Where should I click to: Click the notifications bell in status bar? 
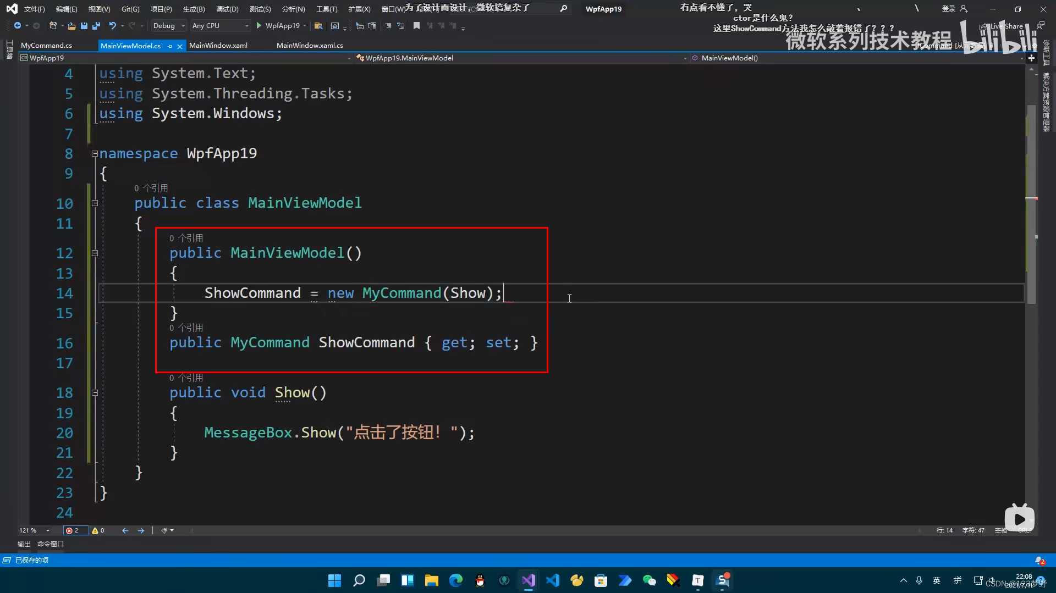(x=1039, y=561)
